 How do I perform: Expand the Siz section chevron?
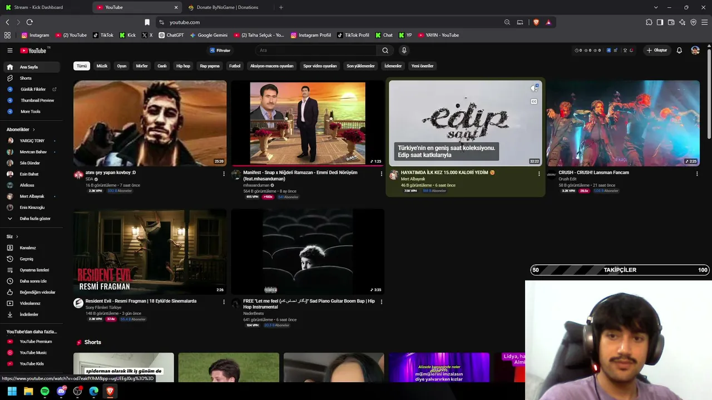(17, 237)
